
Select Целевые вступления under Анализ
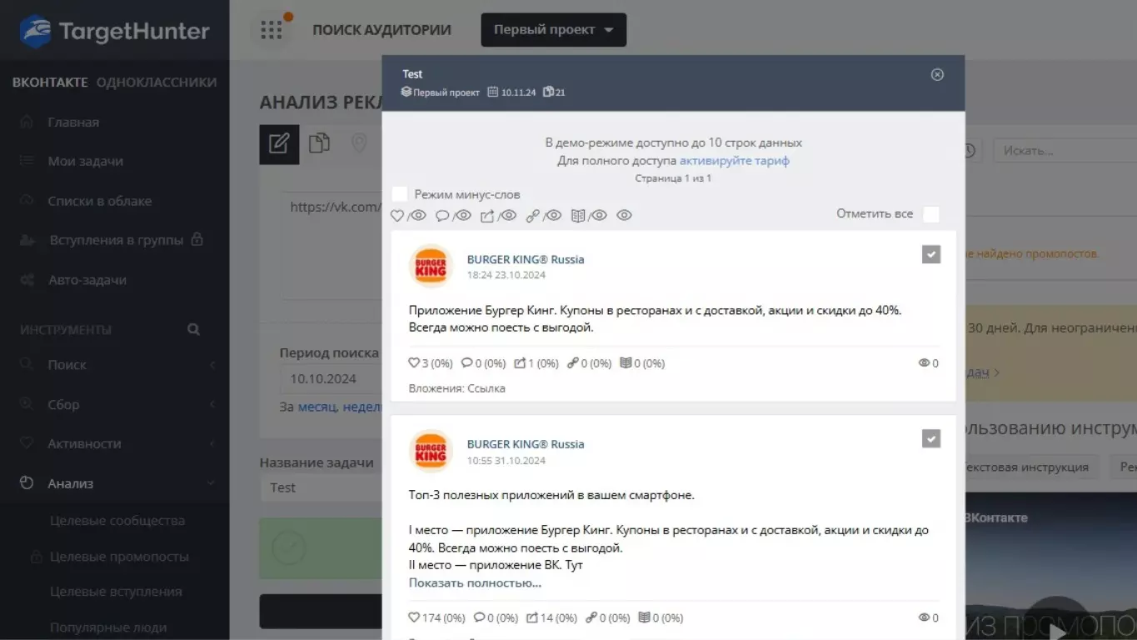click(x=116, y=592)
